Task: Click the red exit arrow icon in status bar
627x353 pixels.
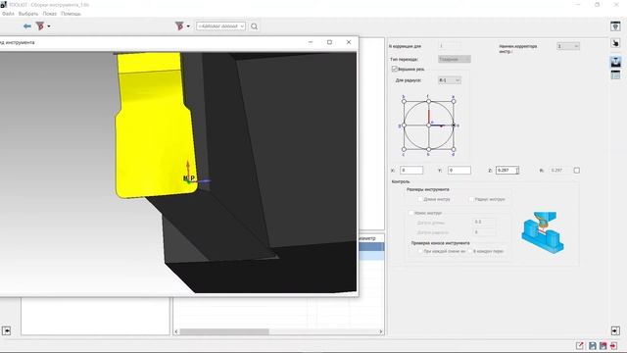Action: point(613,346)
